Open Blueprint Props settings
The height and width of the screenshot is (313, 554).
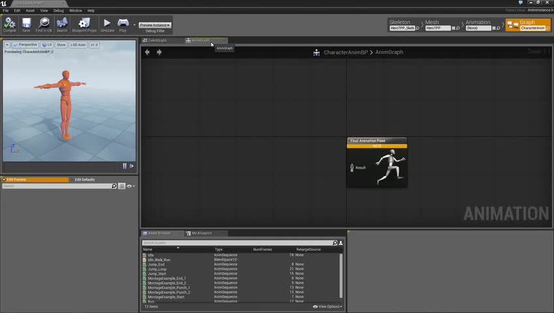click(84, 25)
